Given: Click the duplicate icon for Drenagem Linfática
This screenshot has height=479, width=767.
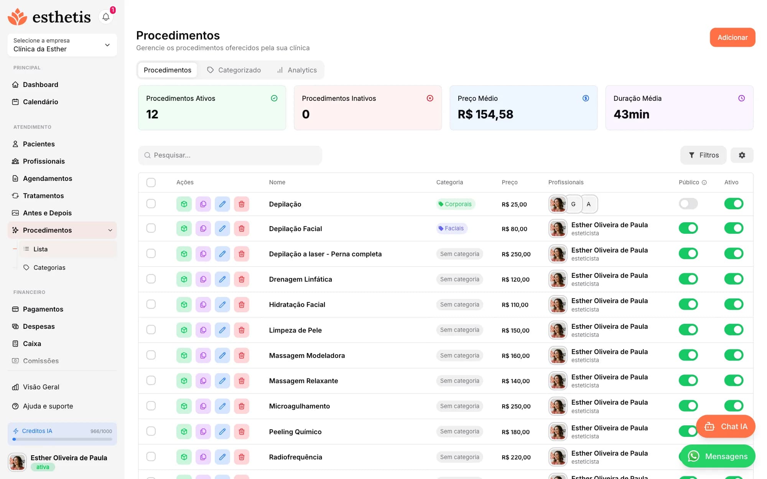Looking at the screenshot, I should 203,279.
